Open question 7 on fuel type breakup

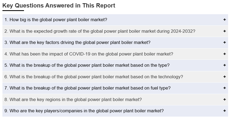click(x=87, y=88)
